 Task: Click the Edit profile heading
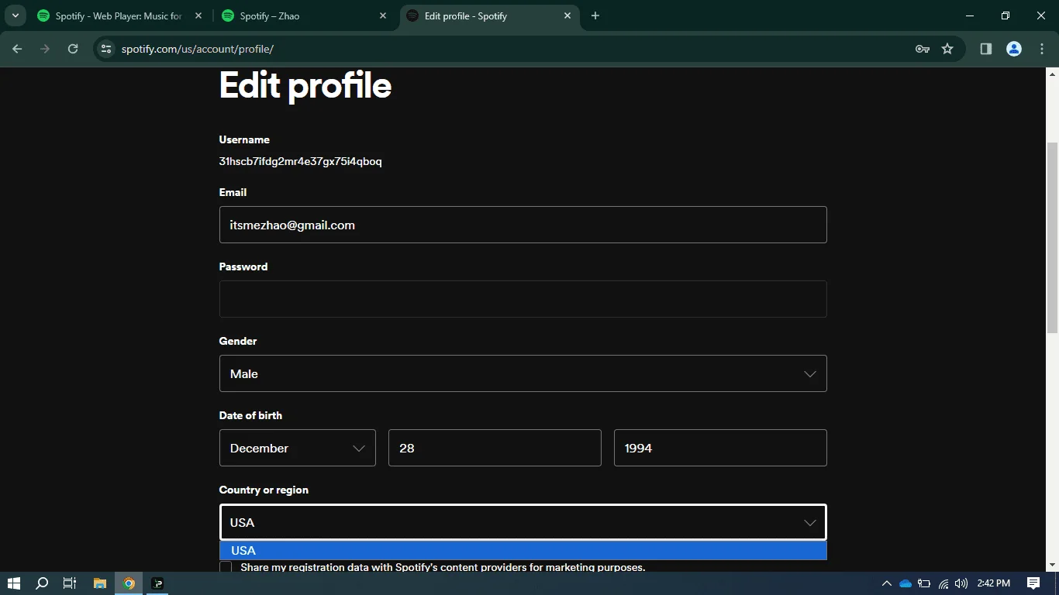[x=305, y=85]
